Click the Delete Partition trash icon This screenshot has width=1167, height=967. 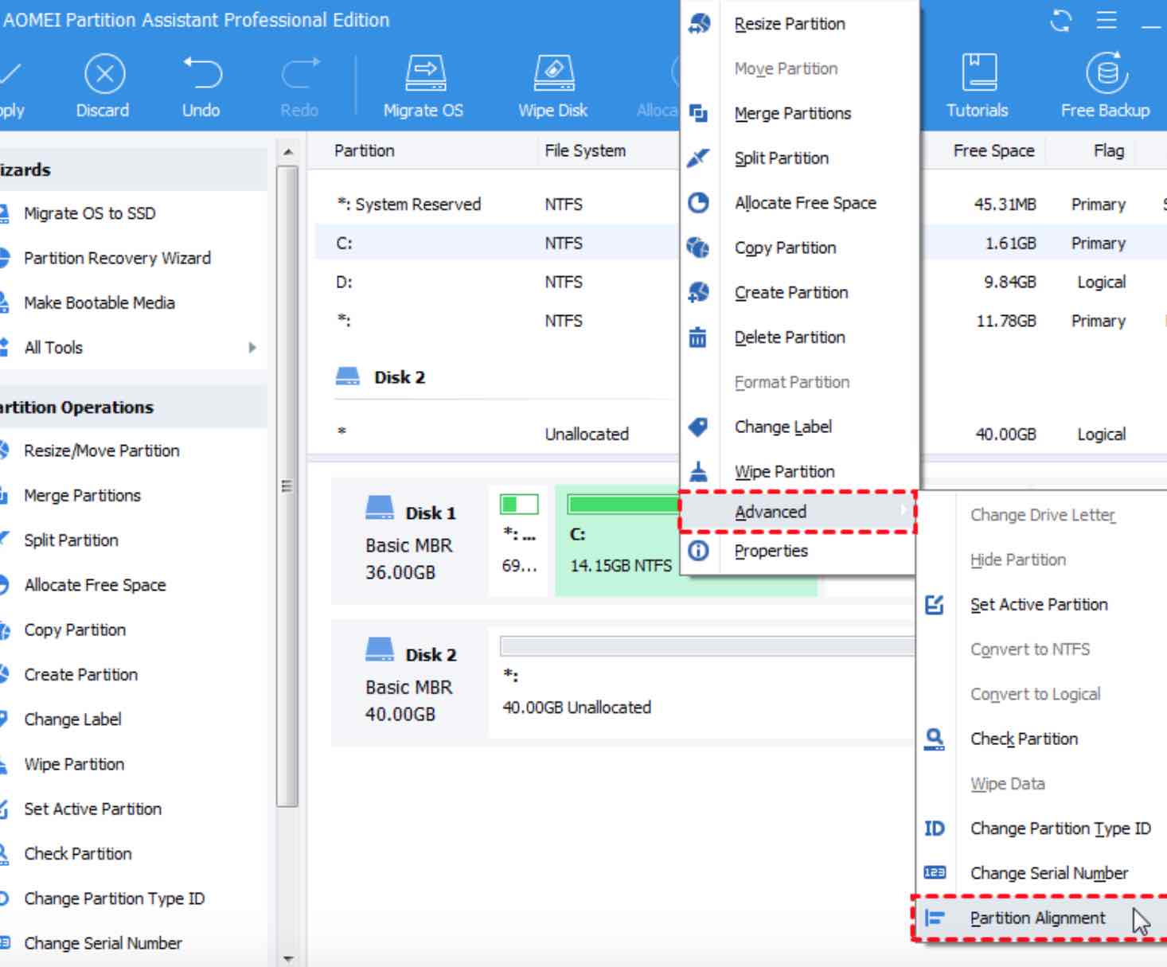(697, 337)
